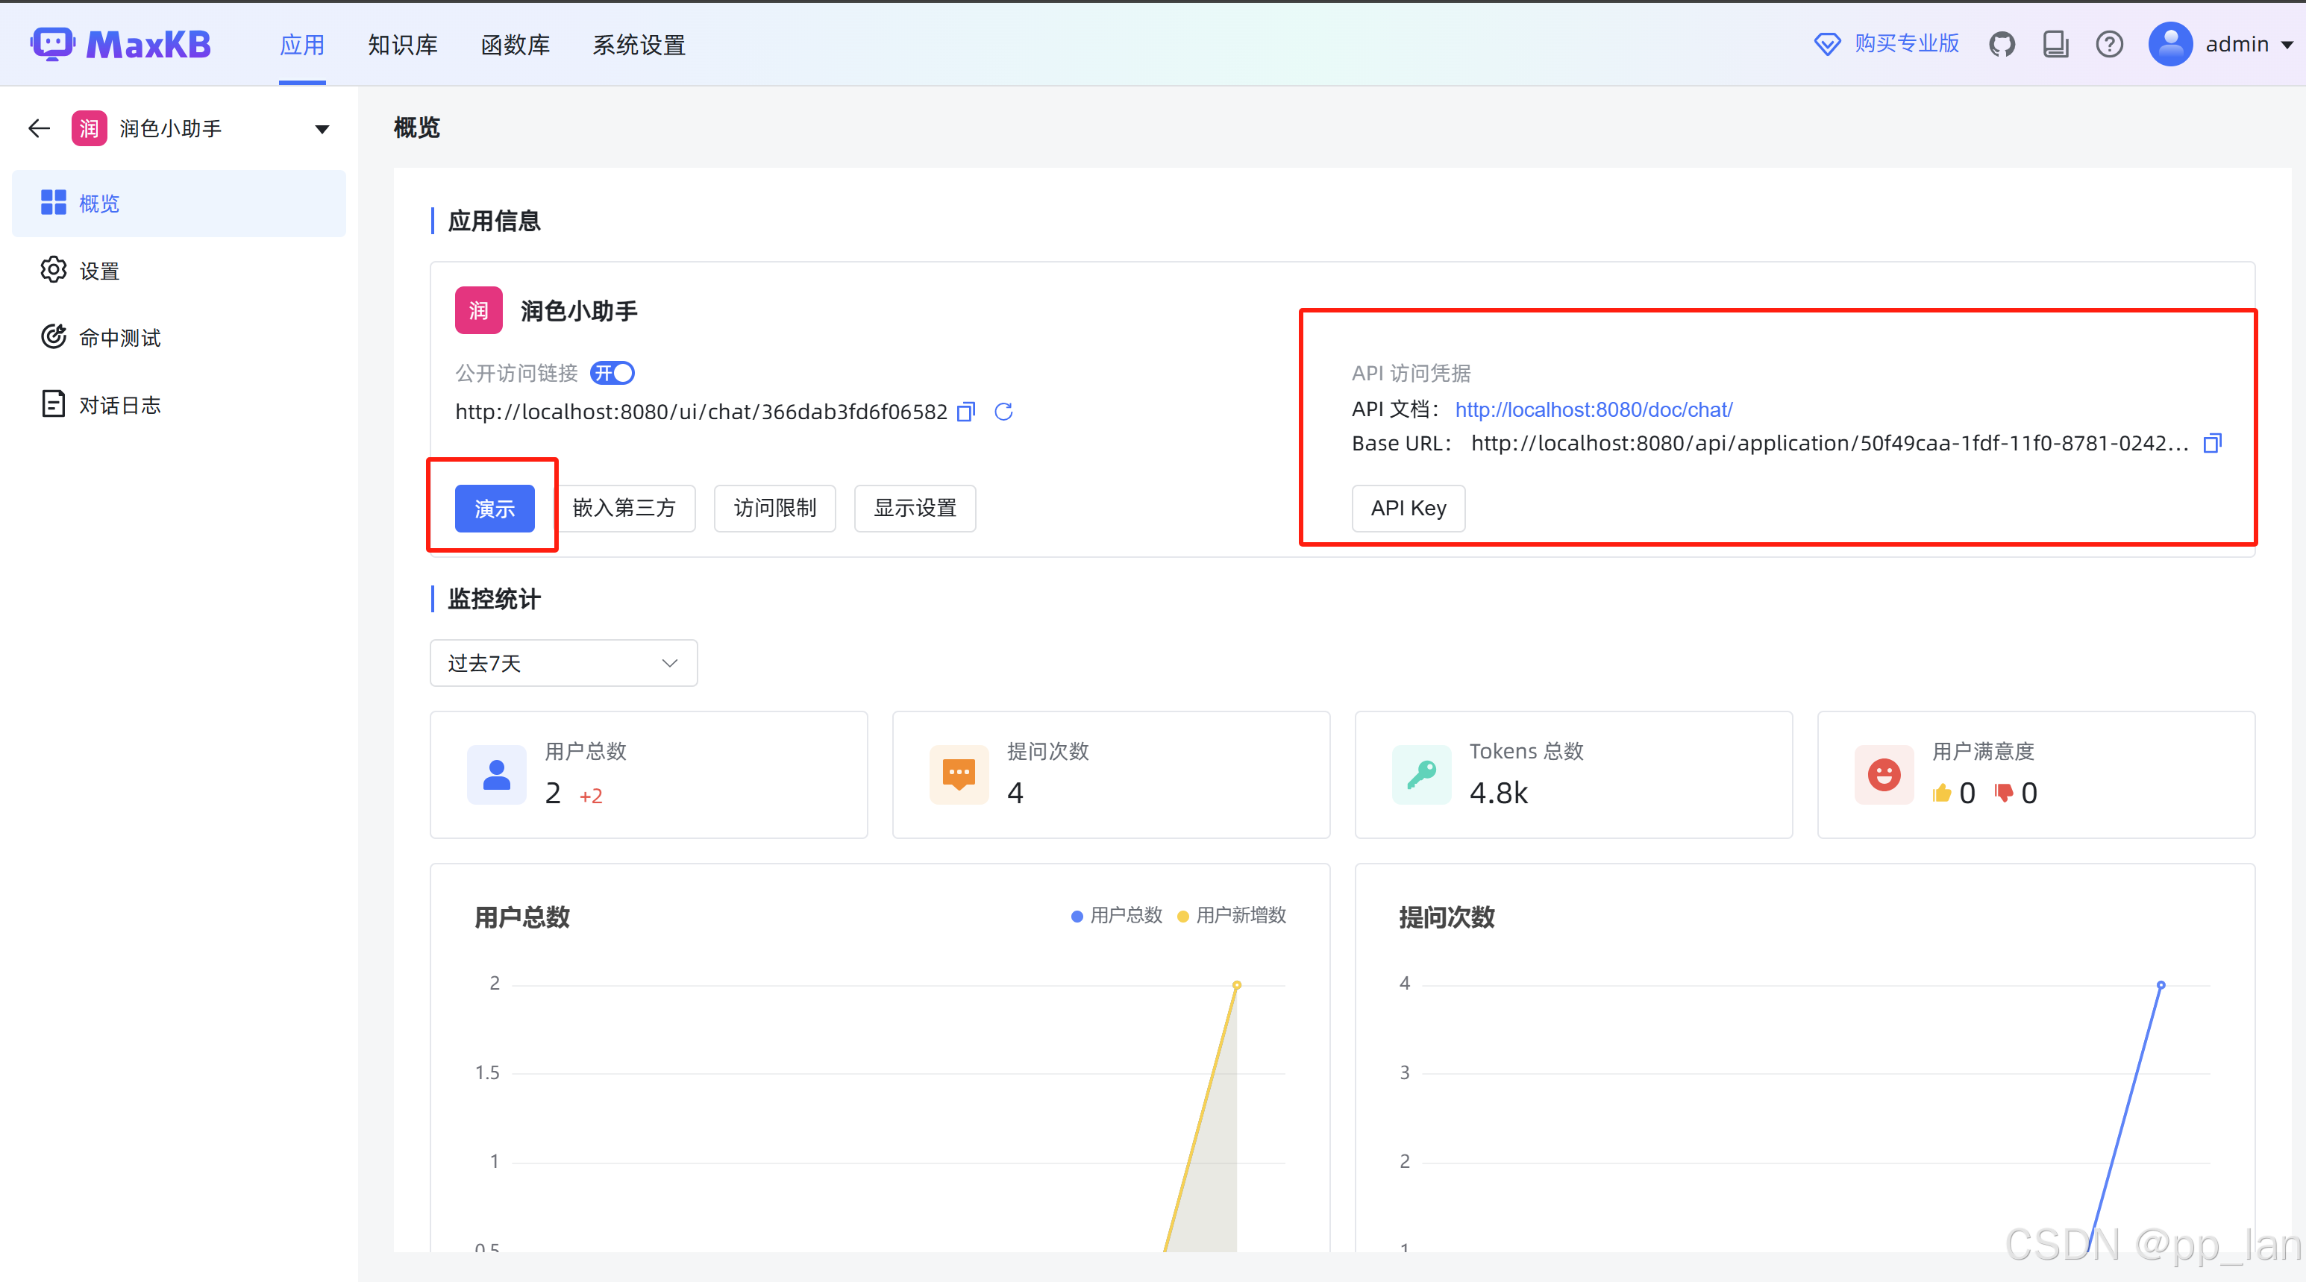Select 设置 in the sidebar
This screenshot has height=1282, width=2306.
(x=179, y=270)
